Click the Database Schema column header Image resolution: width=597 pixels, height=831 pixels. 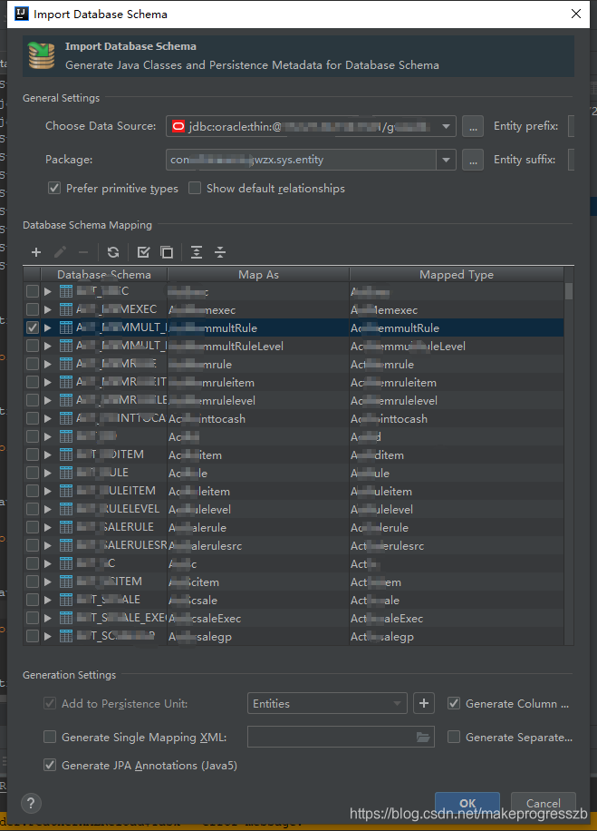point(104,275)
